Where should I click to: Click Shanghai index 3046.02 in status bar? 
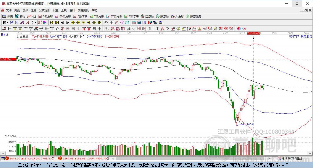point(15,159)
